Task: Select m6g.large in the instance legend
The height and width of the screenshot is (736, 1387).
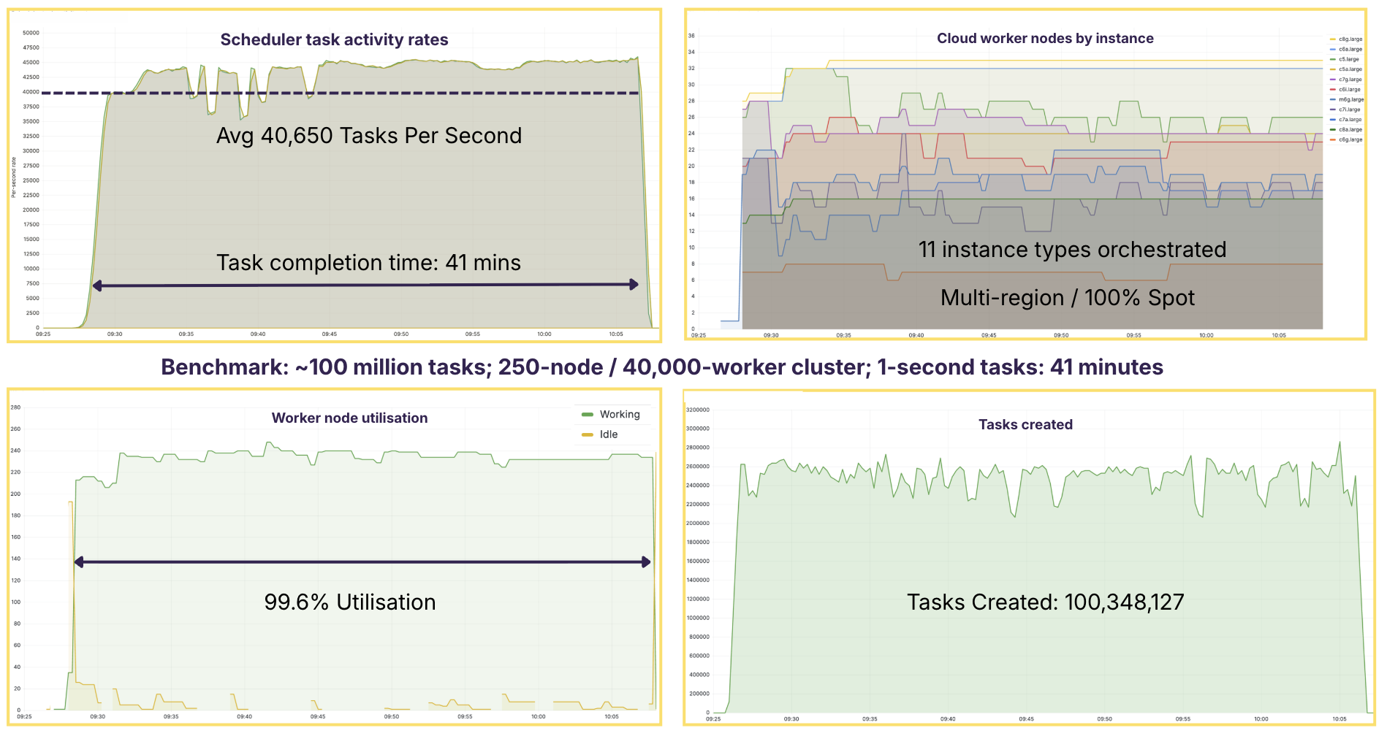Action: click(1350, 99)
